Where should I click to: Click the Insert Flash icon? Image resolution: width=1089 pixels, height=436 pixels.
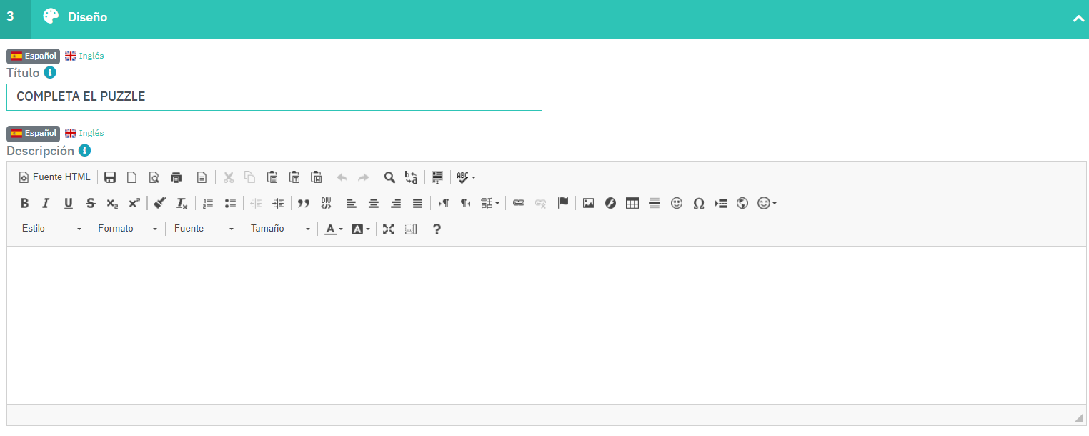click(611, 203)
